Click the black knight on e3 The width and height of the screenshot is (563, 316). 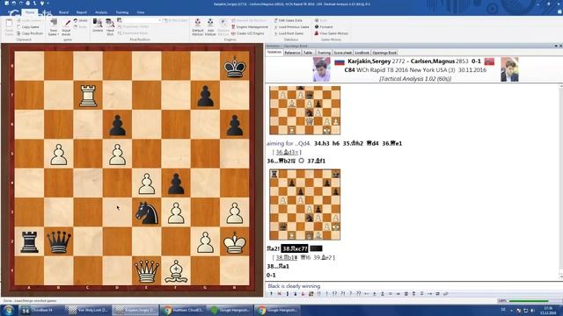pyautogui.click(x=147, y=212)
